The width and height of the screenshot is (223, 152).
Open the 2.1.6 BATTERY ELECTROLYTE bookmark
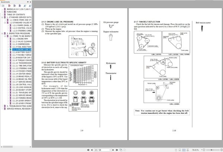pos(22,52)
